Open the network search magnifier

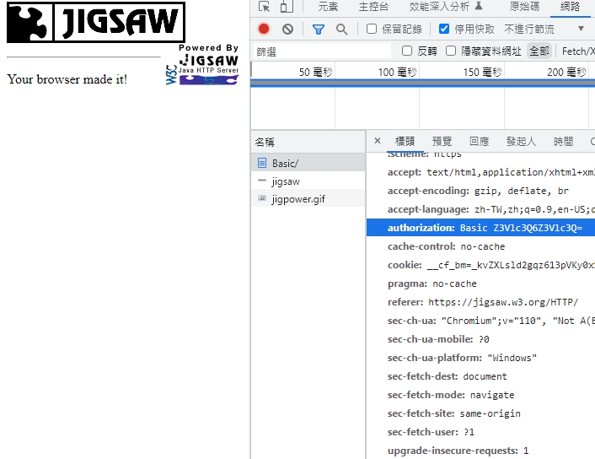[x=341, y=30]
